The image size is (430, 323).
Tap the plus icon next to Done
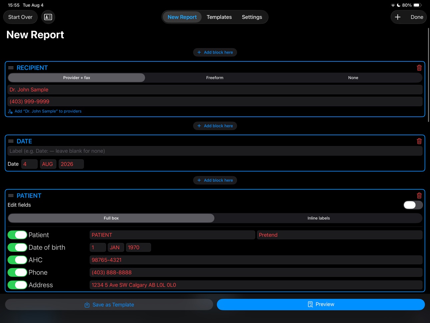point(398,17)
